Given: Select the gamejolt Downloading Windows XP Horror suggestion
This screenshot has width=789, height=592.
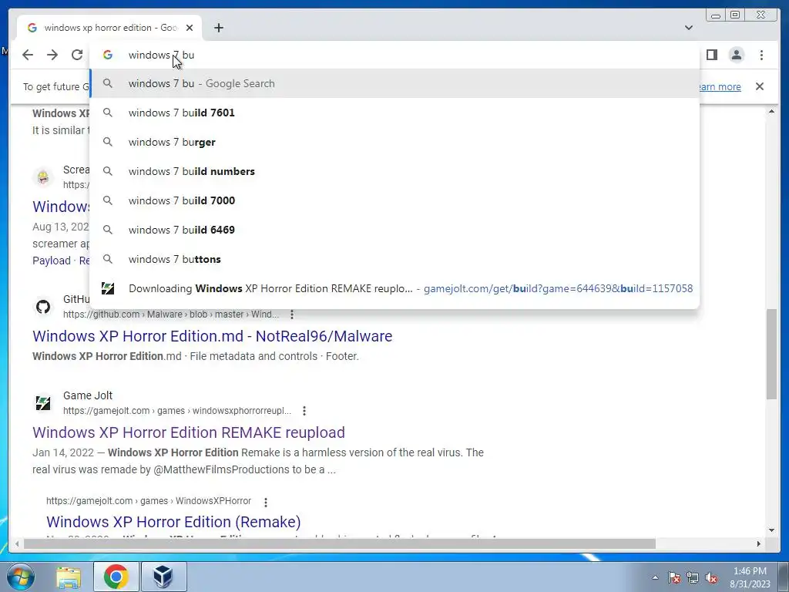Looking at the screenshot, I should click(394, 288).
